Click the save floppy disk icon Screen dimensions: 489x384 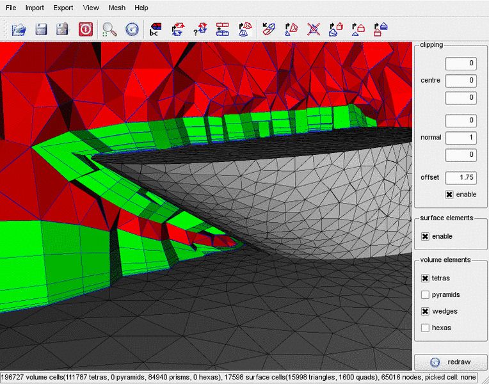pos(41,29)
